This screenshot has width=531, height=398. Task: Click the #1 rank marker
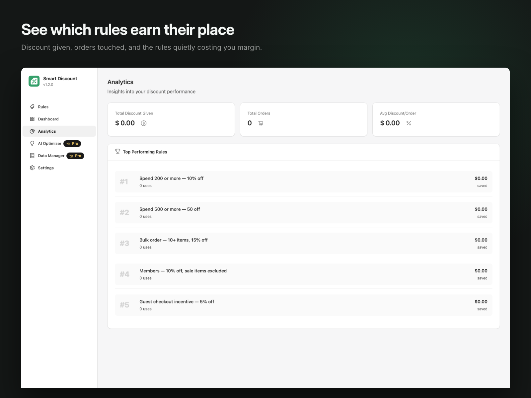[124, 182]
